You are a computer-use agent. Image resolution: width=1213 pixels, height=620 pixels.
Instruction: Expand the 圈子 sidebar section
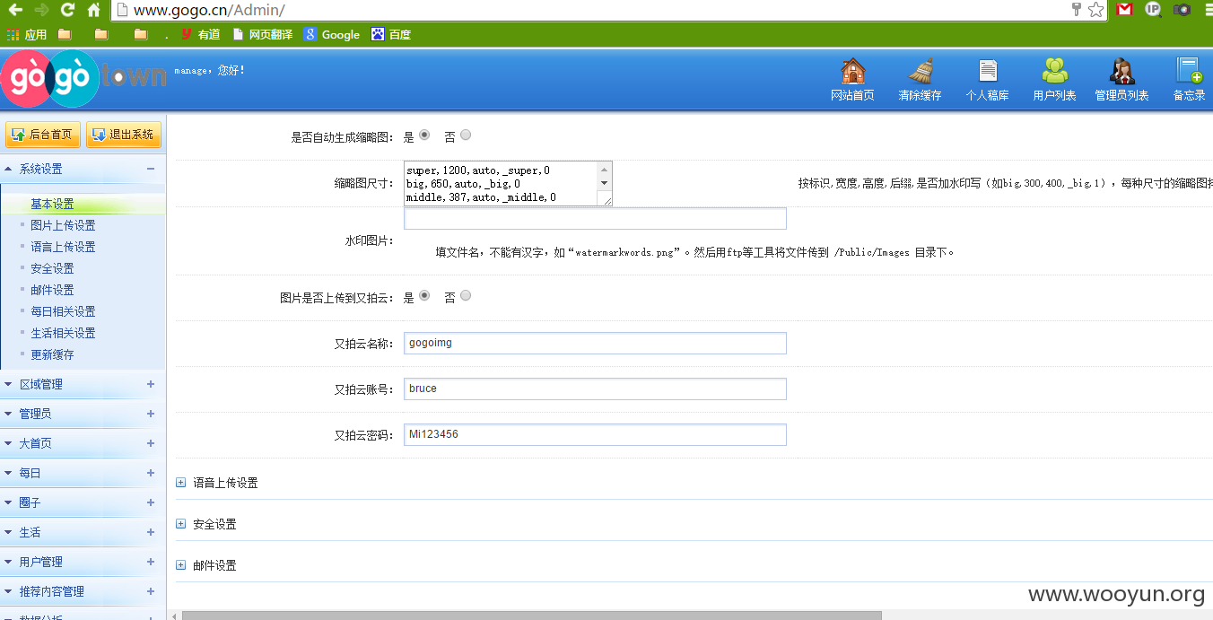pos(151,502)
